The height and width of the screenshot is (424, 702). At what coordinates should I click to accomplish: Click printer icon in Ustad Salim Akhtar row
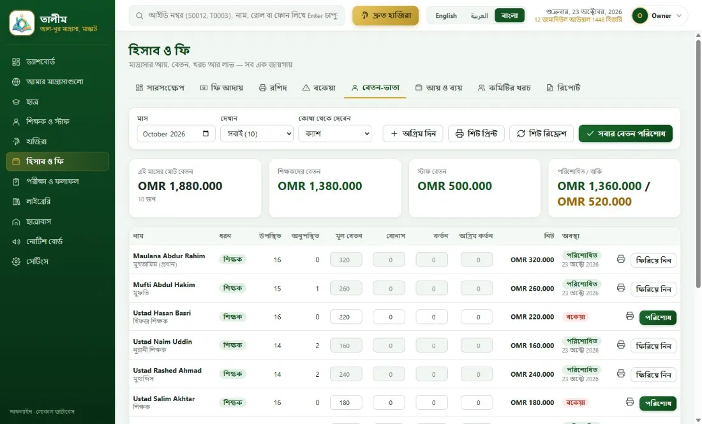629,402
